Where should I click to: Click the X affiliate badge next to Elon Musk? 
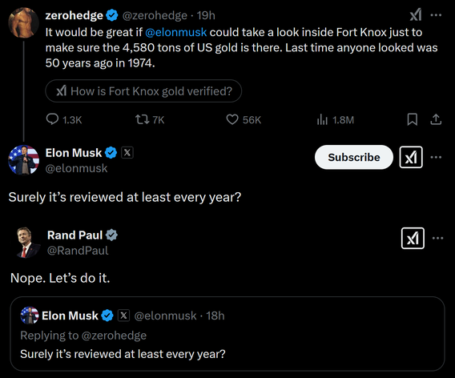pos(127,153)
